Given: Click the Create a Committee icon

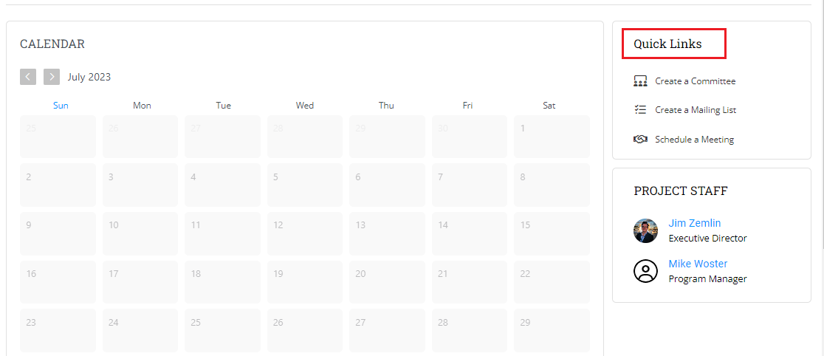Looking at the screenshot, I should coord(640,81).
